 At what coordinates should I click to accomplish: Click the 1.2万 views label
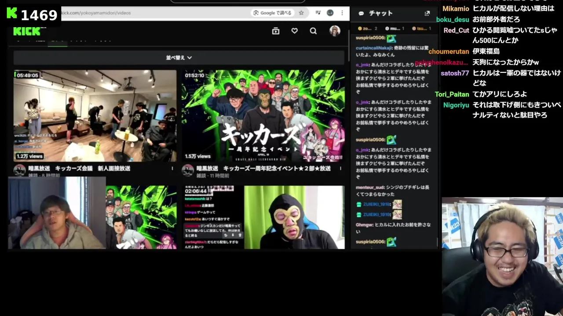[29, 156]
